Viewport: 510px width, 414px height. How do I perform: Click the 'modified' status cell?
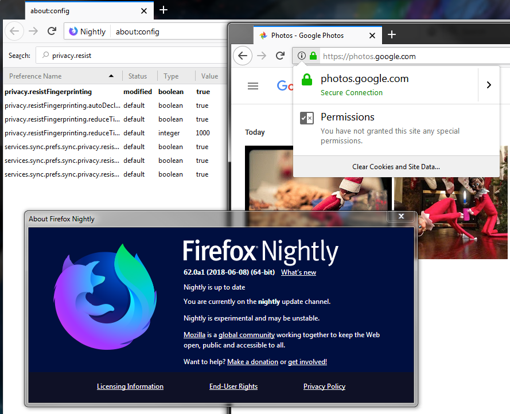[138, 92]
